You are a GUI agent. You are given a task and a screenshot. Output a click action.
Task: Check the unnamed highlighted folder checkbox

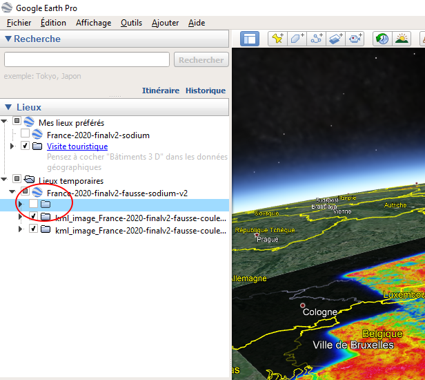pos(33,204)
